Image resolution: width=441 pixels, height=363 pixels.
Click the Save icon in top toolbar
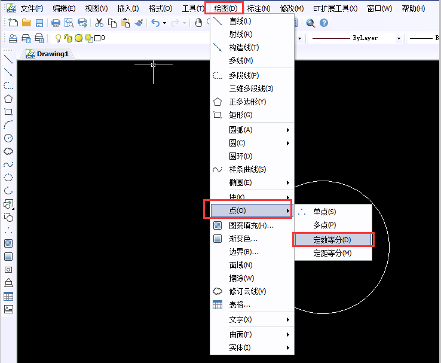coord(39,23)
